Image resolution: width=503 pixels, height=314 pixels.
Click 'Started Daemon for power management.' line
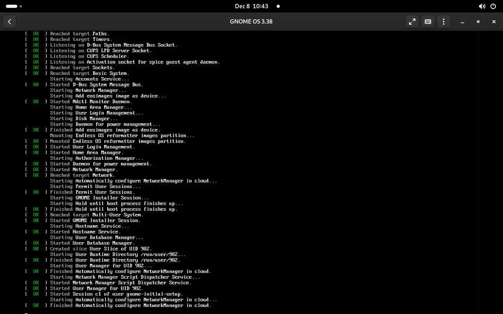(x=101, y=164)
